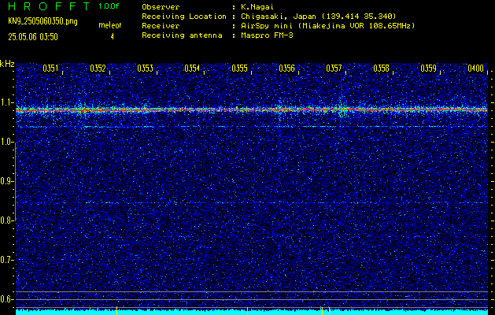Select the file name KN9_2505060350.png
The width and height of the screenshot is (495, 315).
(42, 21)
